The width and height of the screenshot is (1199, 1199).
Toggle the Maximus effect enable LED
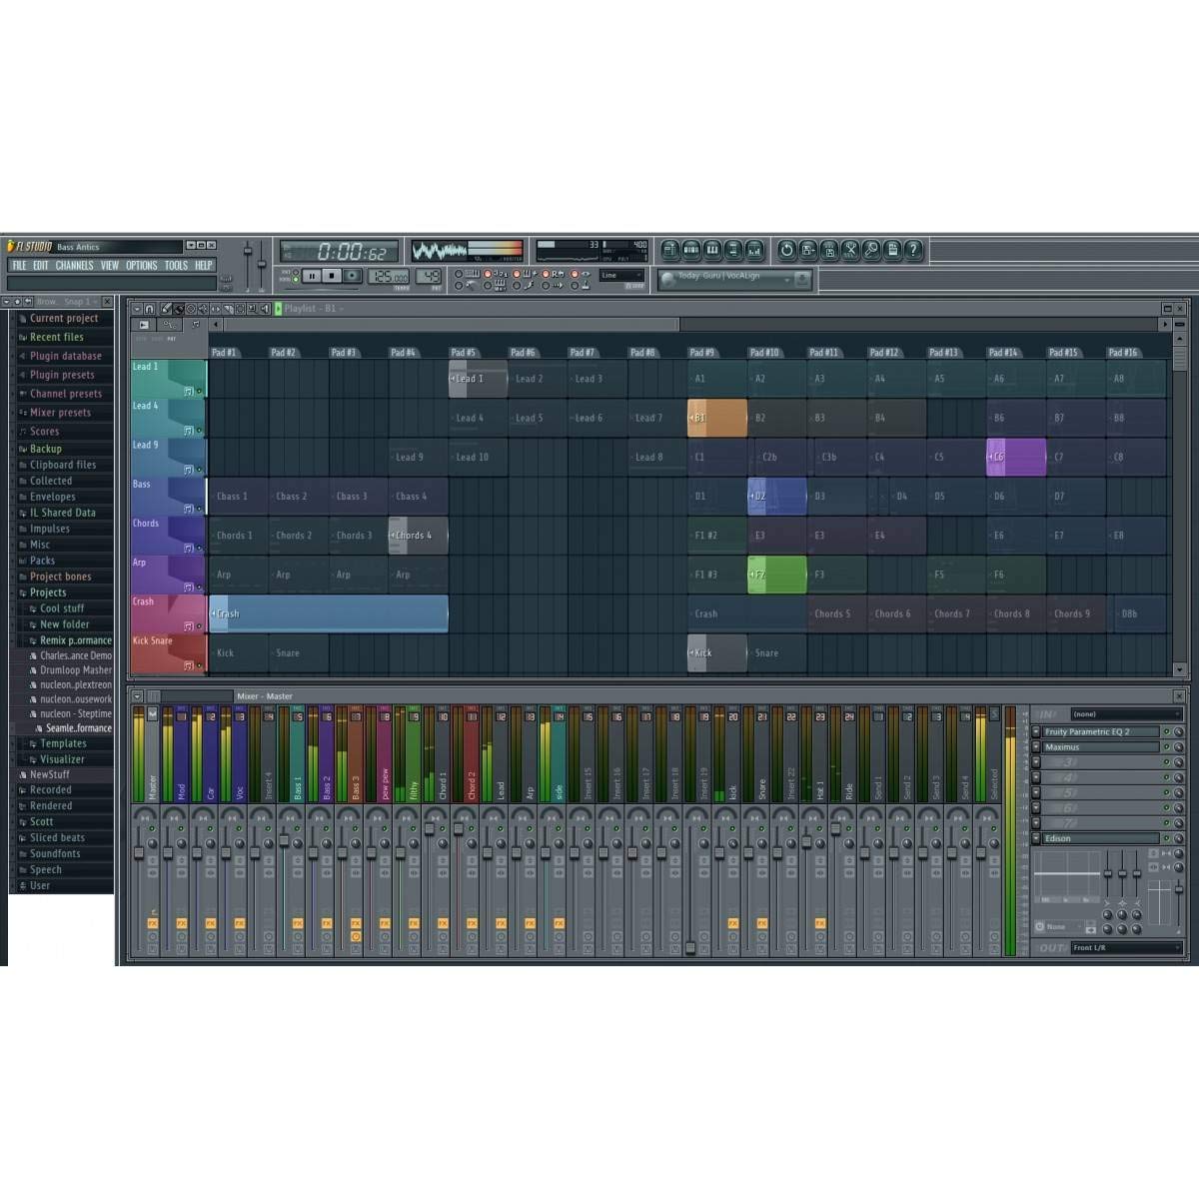(x=1166, y=747)
